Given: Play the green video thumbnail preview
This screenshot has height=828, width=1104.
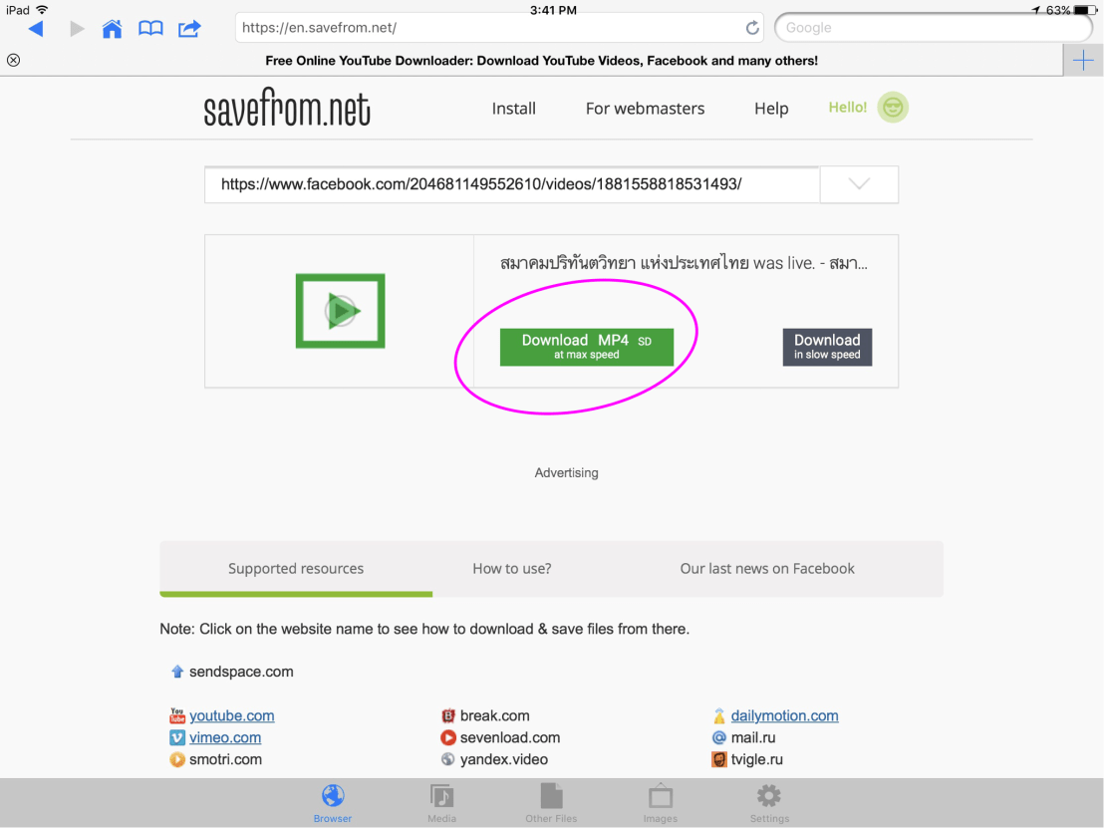Looking at the screenshot, I should (x=340, y=311).
